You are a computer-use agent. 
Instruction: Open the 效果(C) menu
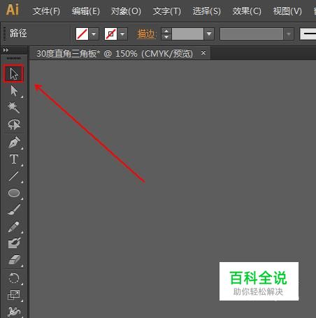[x=247, y=11]
